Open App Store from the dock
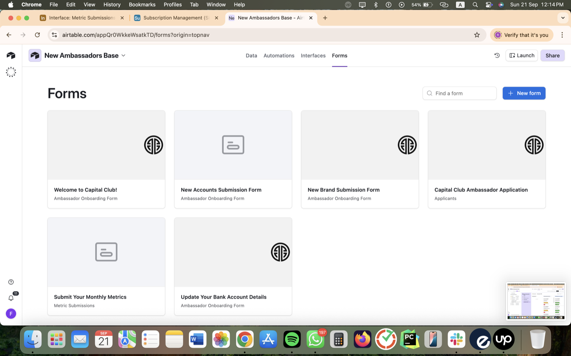The height and width of the screenshot is (356, 571). coord(268,339)
